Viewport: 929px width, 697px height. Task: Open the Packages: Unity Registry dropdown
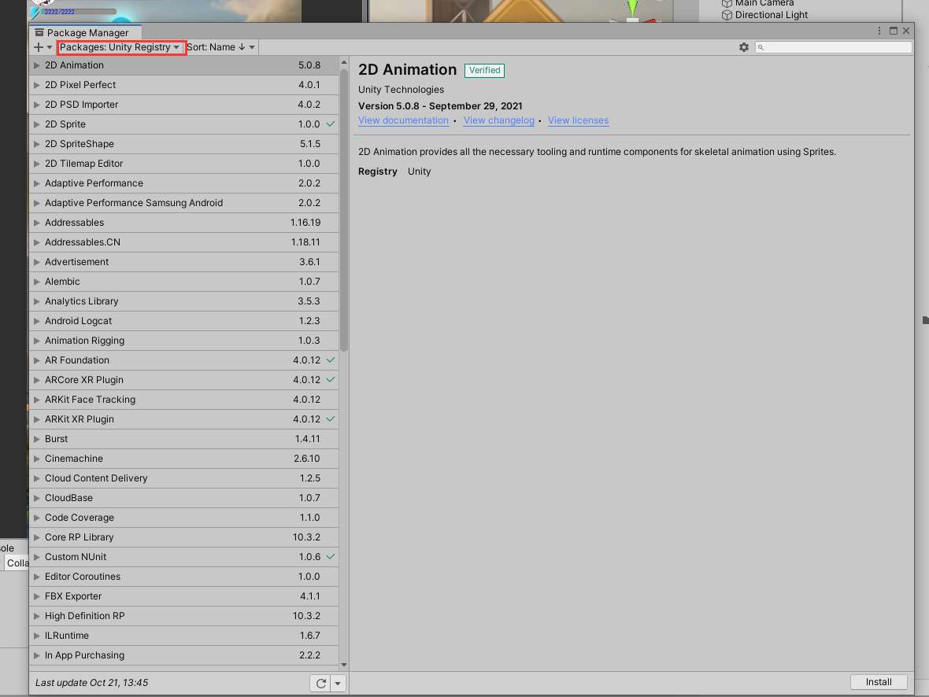tap(121, 47)
